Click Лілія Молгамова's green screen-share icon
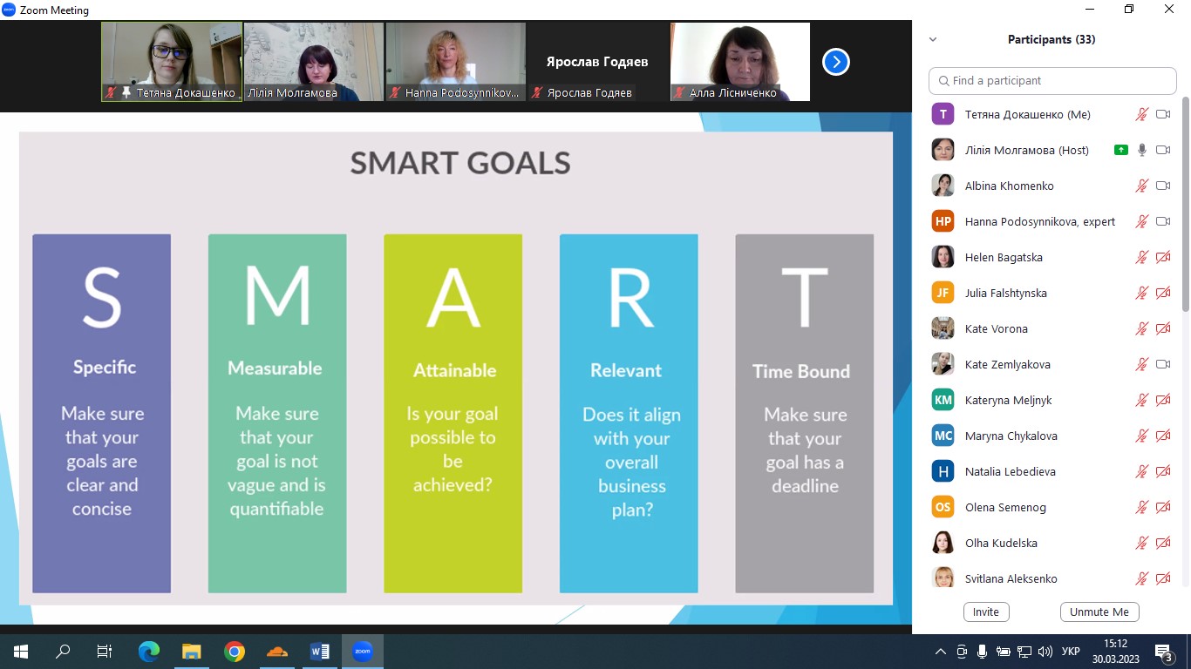This screenshot has height=669, width=1191. pos(1121,150)
